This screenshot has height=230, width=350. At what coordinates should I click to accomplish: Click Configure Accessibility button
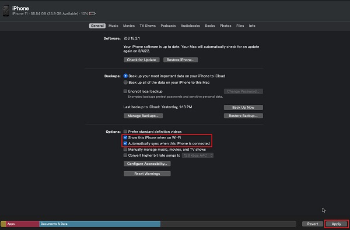(x=147, y=164)
